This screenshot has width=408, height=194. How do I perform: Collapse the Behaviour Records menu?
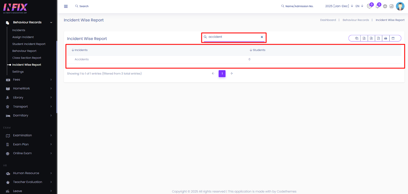click(51, 22)
